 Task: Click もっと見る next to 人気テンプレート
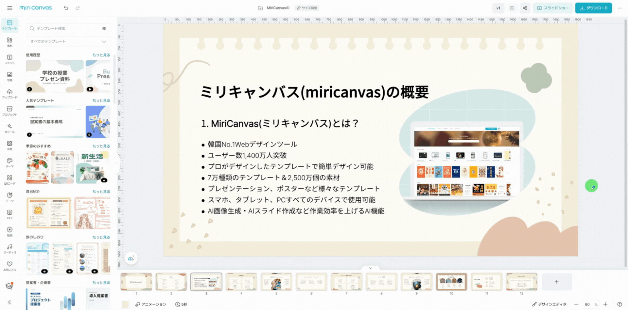[x=101, y=101]
